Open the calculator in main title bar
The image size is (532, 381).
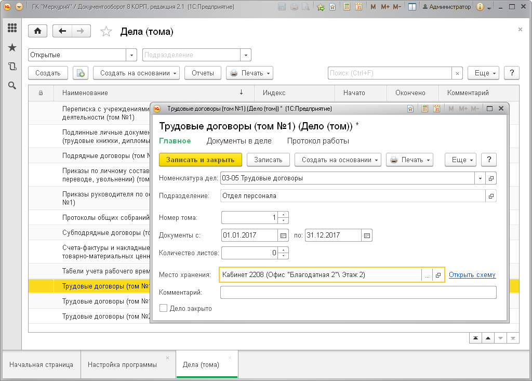[x=347, y=7]
